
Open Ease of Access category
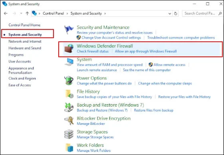click(20, 85)
